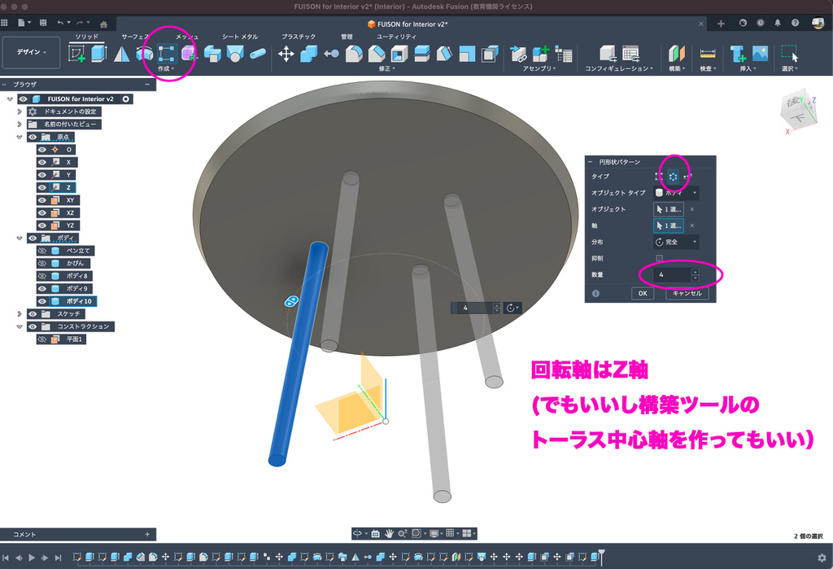
Task: Click the home icon in top bar
Action: 103,24
